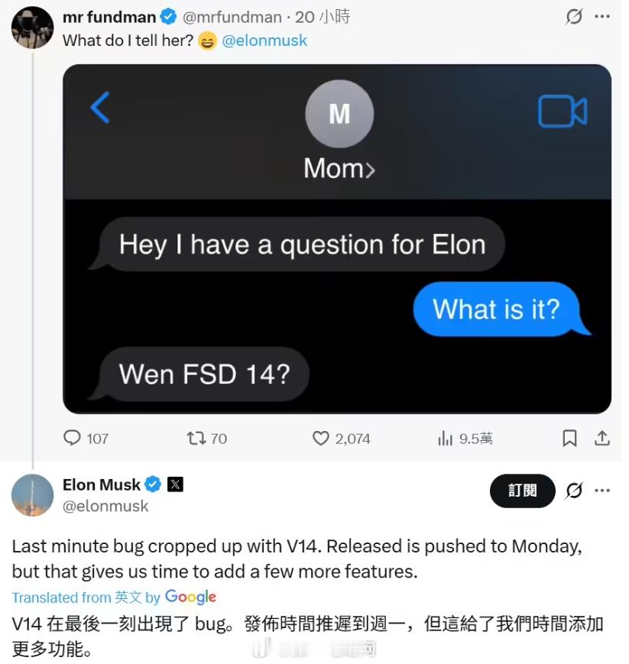
Task: Click the reply comment icon with 107
Action: coord(72,438)
